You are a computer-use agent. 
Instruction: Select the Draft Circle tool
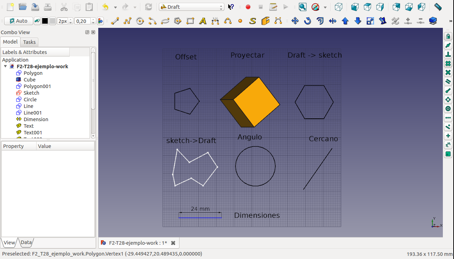point(140,21)
